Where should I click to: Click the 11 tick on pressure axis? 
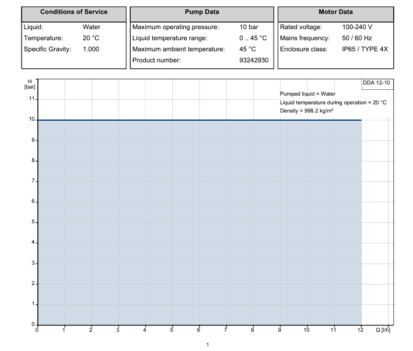coord(32,99)
